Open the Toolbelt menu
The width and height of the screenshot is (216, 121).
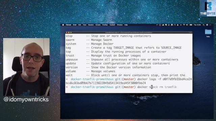point(112,25)
